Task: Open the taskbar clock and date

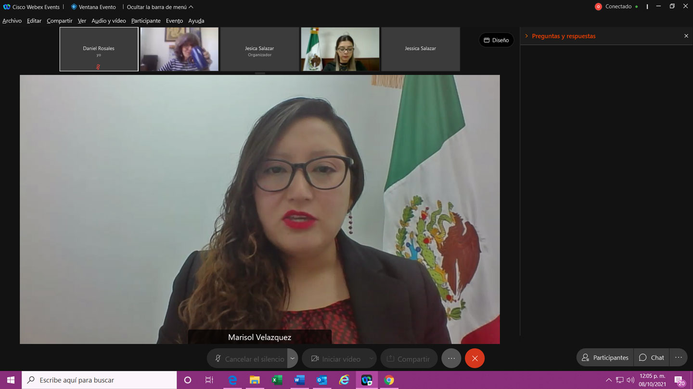Action: pos(652,380)
